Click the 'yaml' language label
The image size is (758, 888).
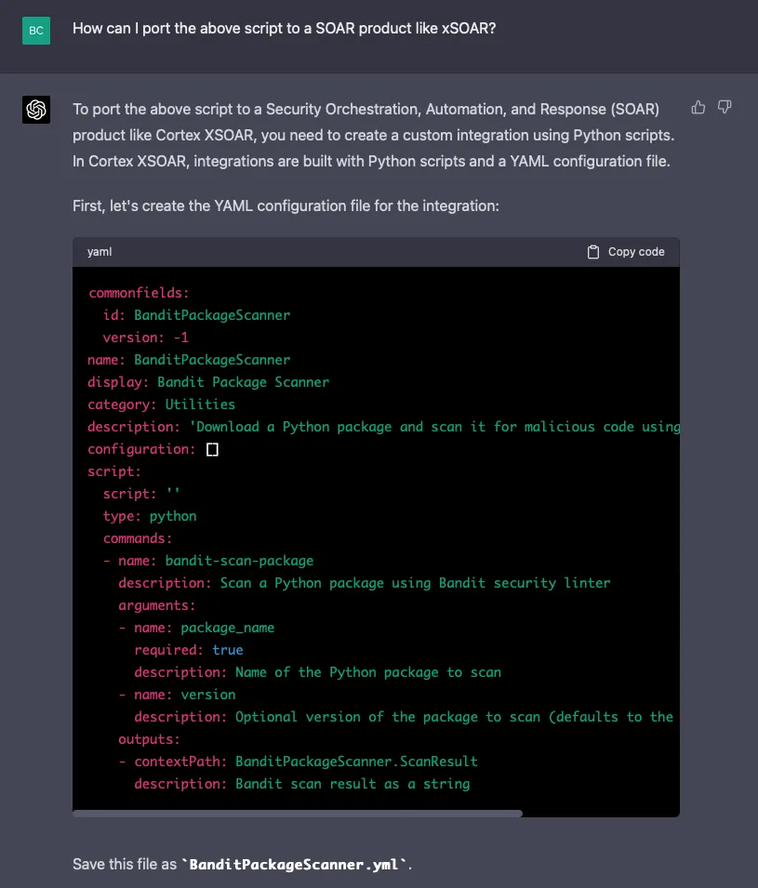point(100,252)
